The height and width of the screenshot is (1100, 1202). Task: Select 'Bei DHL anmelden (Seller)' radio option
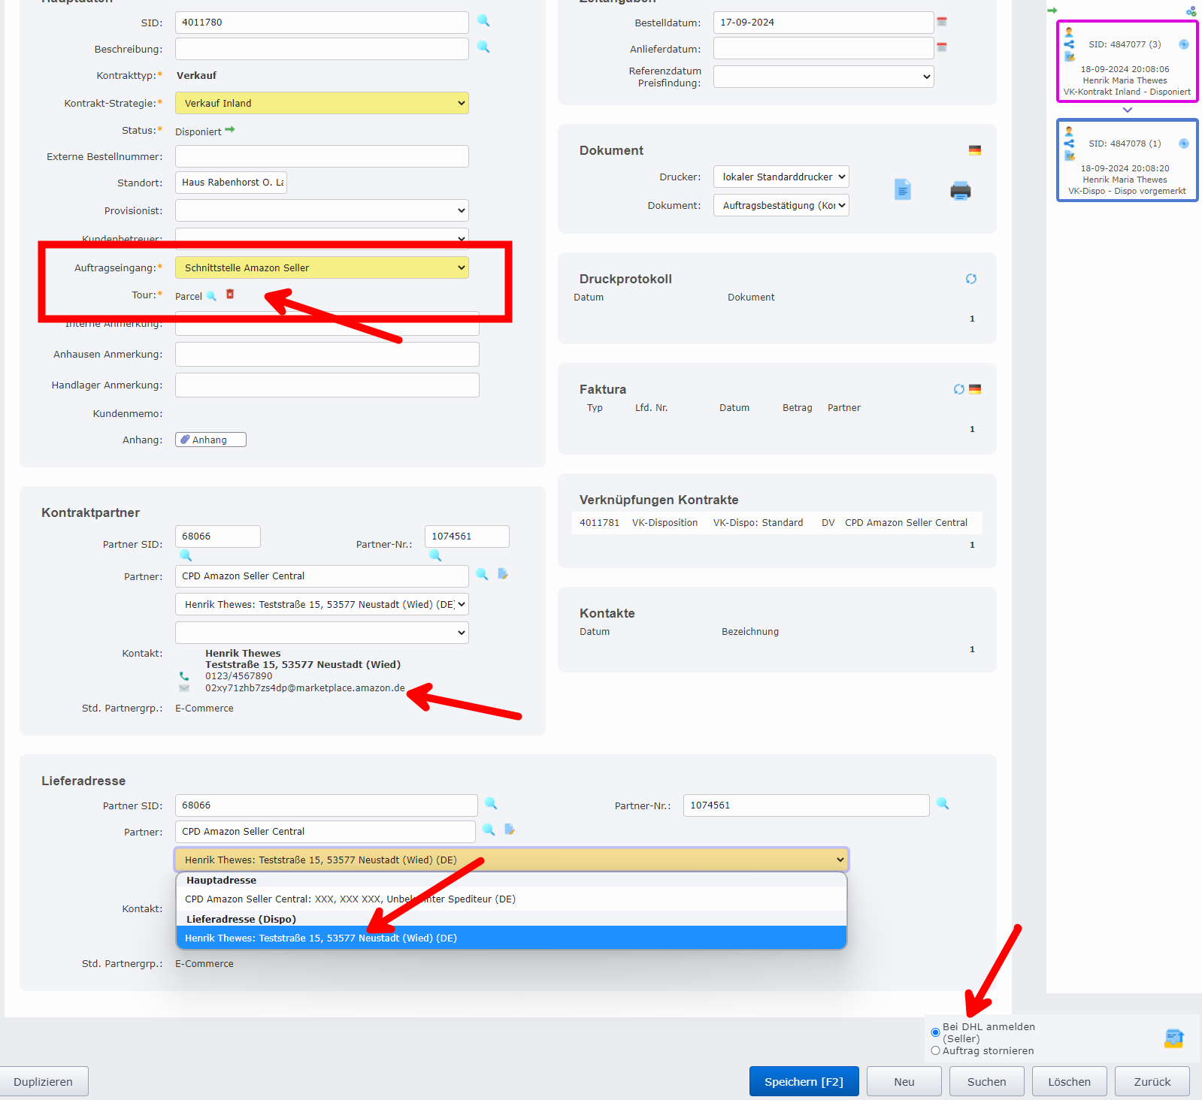tap(935, 1032)
